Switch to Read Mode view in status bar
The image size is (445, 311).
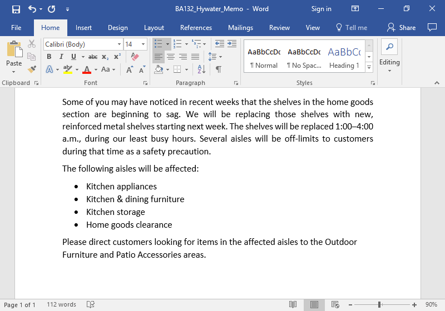pos(293,304)
